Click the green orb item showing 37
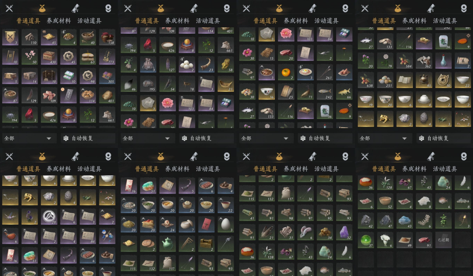The height and width of the screenshot is (276, 473). tap(365, 240)
